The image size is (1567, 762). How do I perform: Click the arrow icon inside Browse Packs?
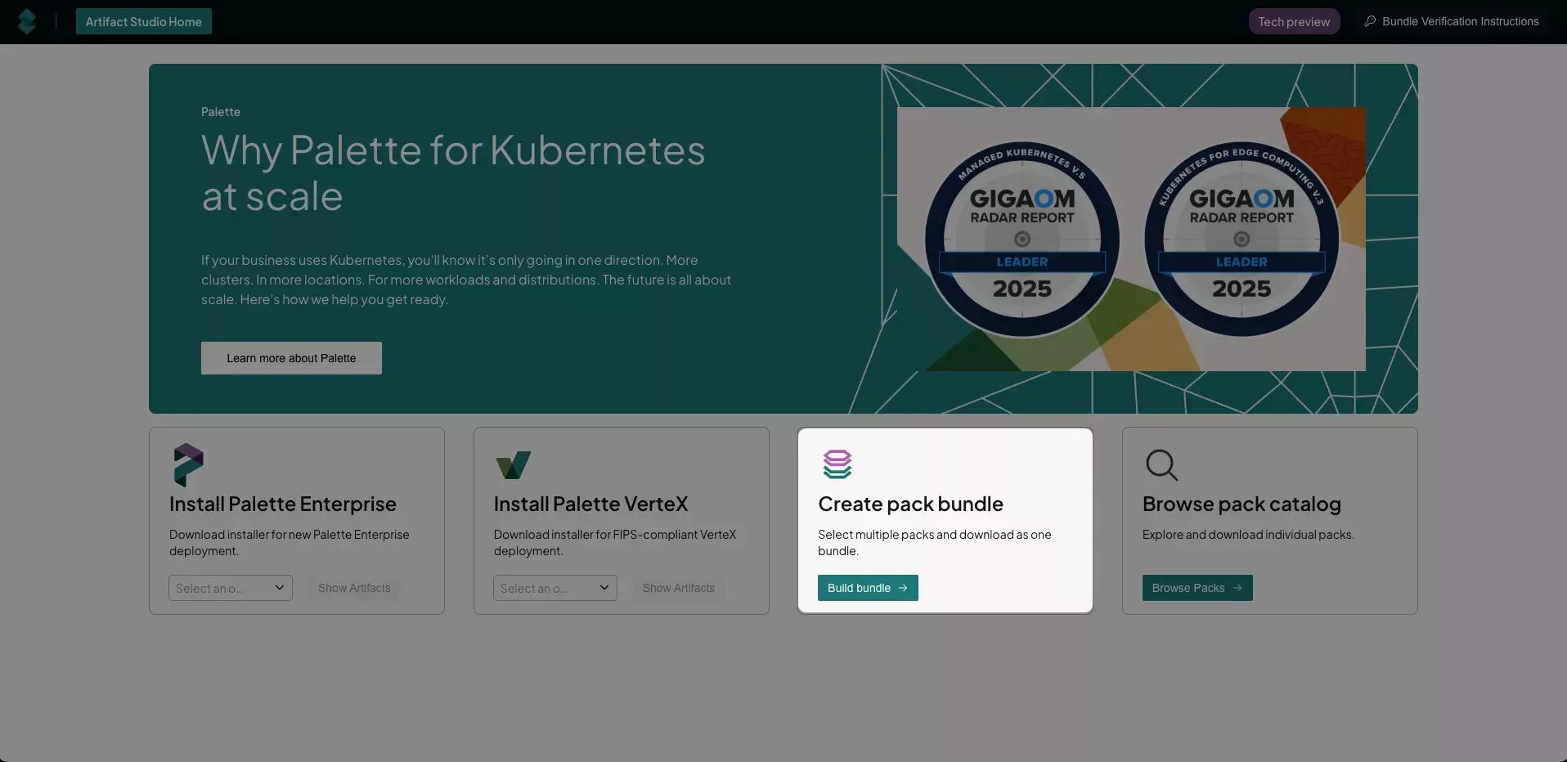(1238, 587)
